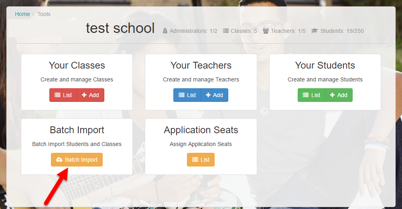
Task: Open the Students List button
Action: tap(311, 95)
